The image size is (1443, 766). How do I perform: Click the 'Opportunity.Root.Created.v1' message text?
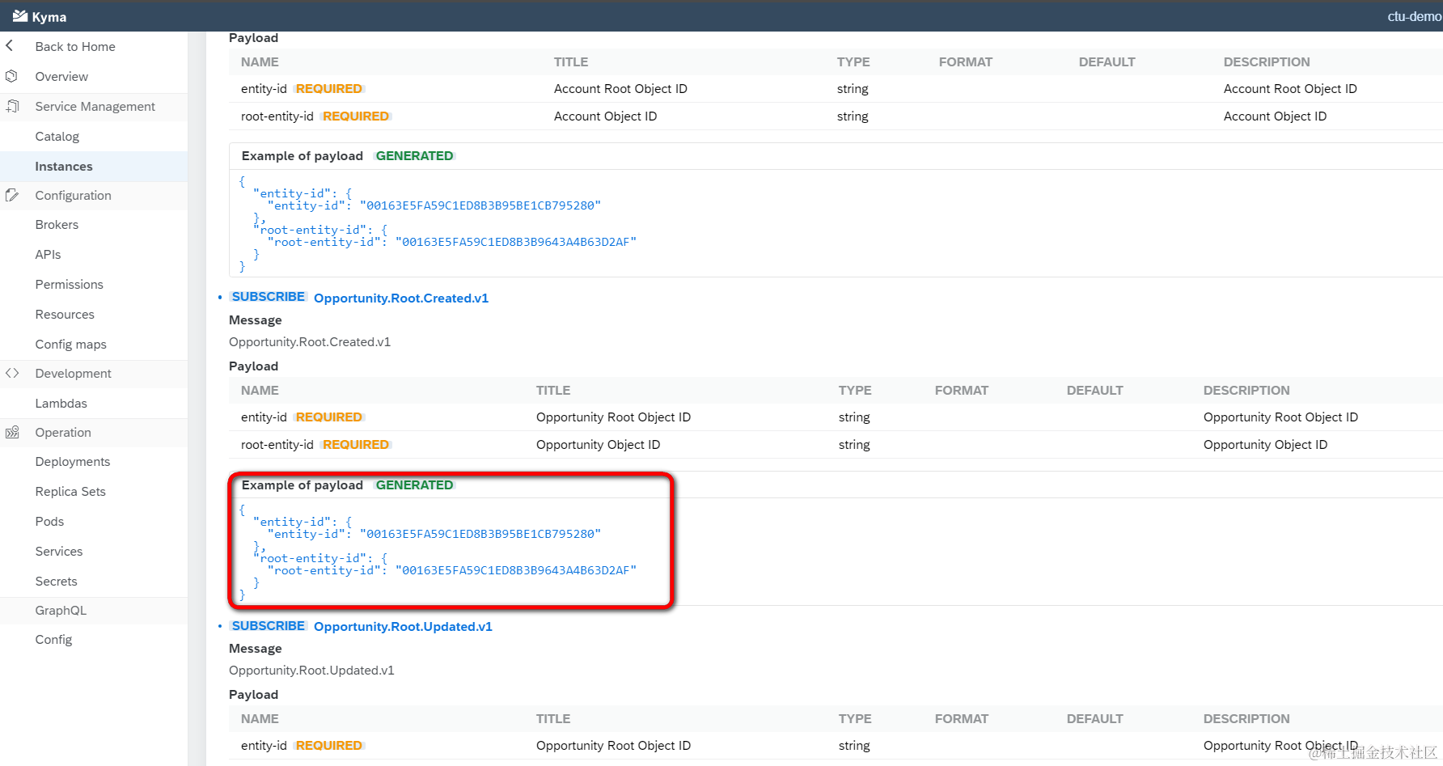tap(310, 342)
